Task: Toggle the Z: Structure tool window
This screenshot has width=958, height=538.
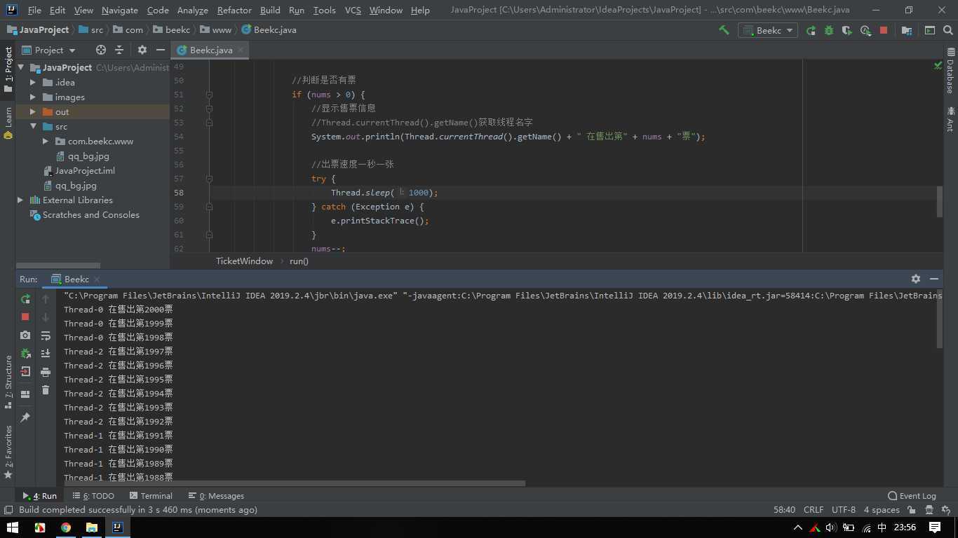Action: pos(8,382)
